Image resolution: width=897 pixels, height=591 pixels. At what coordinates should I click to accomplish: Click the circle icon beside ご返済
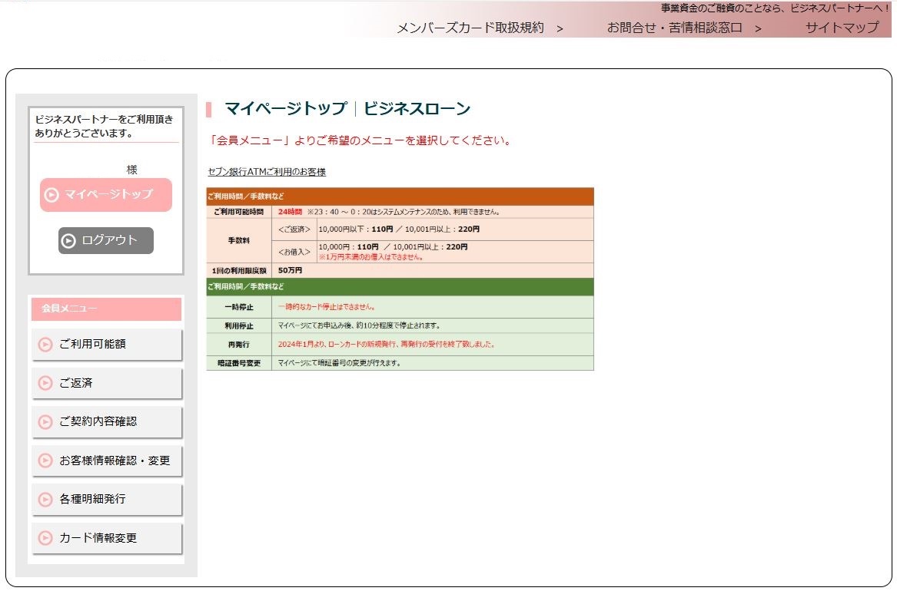(x=45, y=383)
